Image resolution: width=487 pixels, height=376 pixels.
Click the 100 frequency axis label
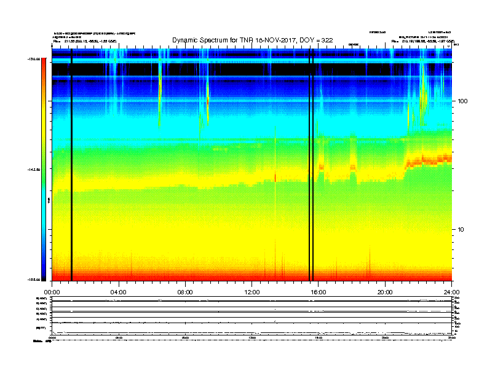click(463, 101)
